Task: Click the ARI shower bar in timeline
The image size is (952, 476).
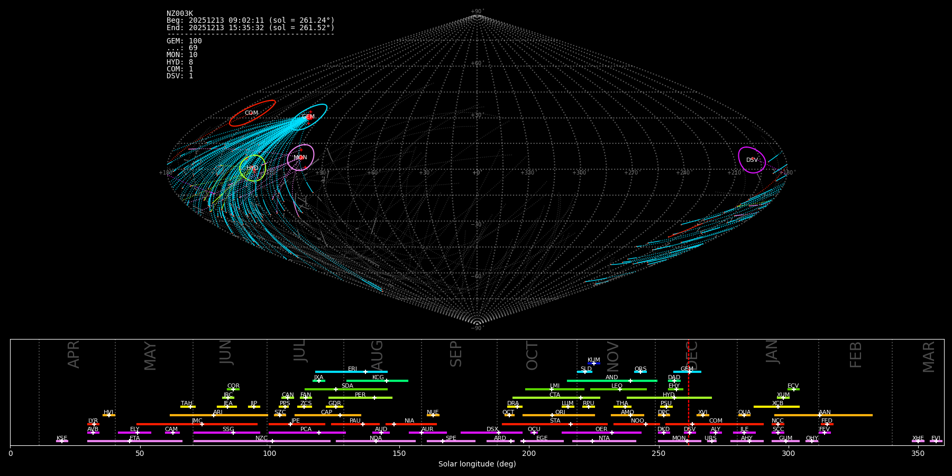Action: click(219, 415)
